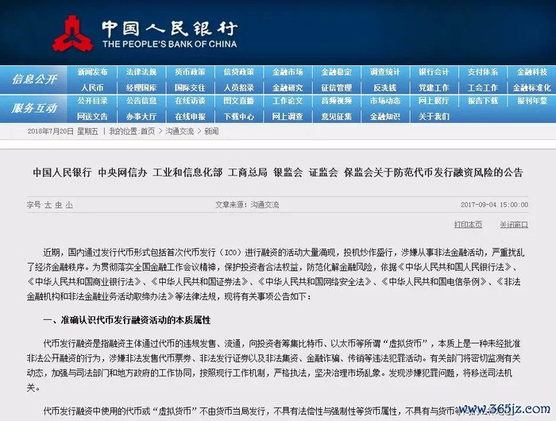Go to the 人民币 page
Screen dimensions: 556x421
[92, 87]
